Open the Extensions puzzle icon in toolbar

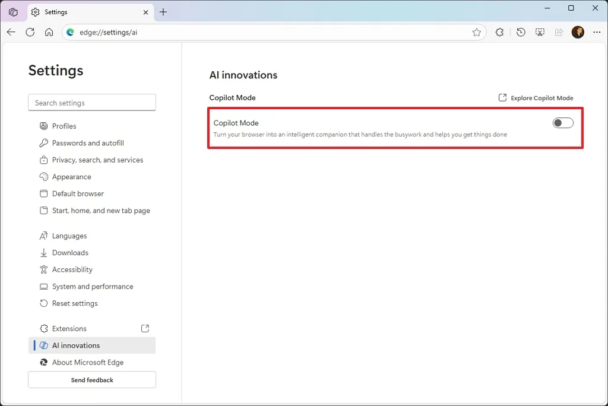[x=499, y=32]
